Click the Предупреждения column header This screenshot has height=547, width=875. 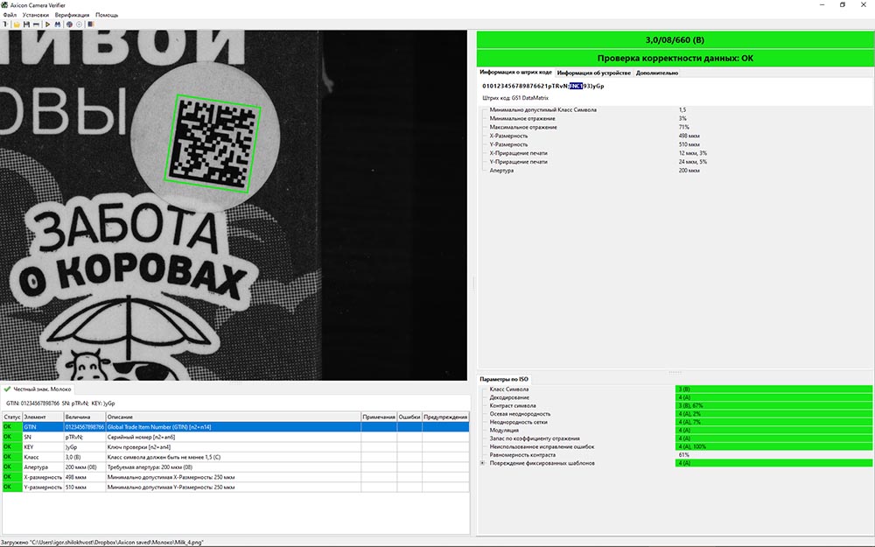pyautogui.click(x=445, y=417)
